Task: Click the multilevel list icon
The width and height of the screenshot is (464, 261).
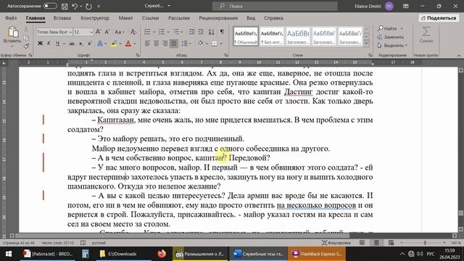Action: [x=176, y=32]
